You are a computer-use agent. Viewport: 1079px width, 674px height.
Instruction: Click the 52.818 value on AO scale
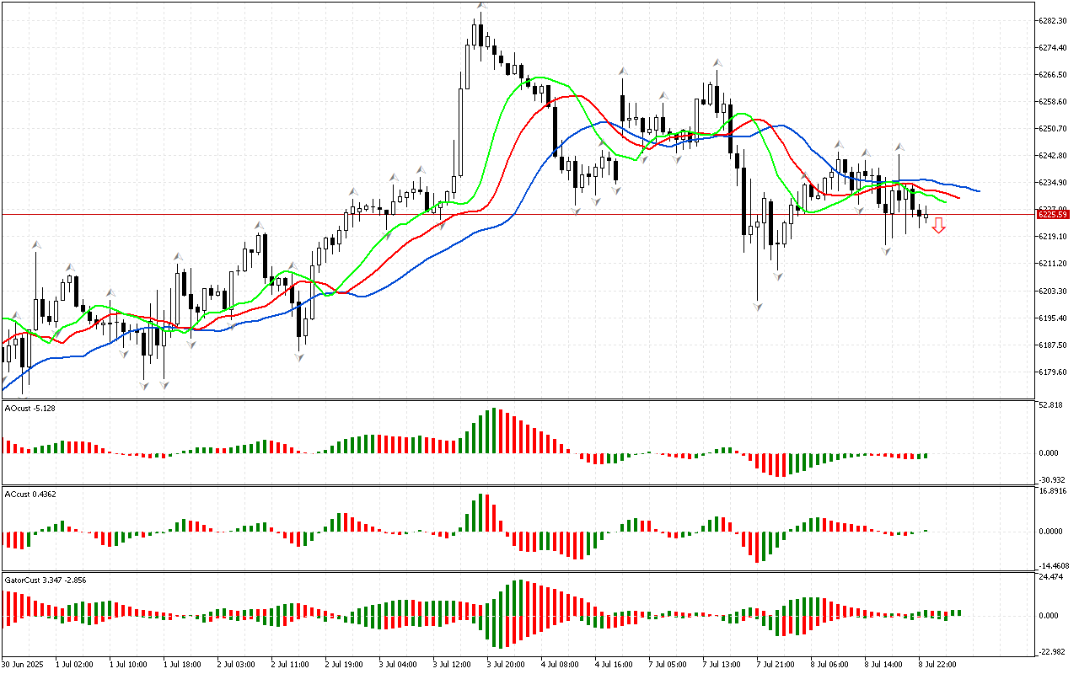1050,405
